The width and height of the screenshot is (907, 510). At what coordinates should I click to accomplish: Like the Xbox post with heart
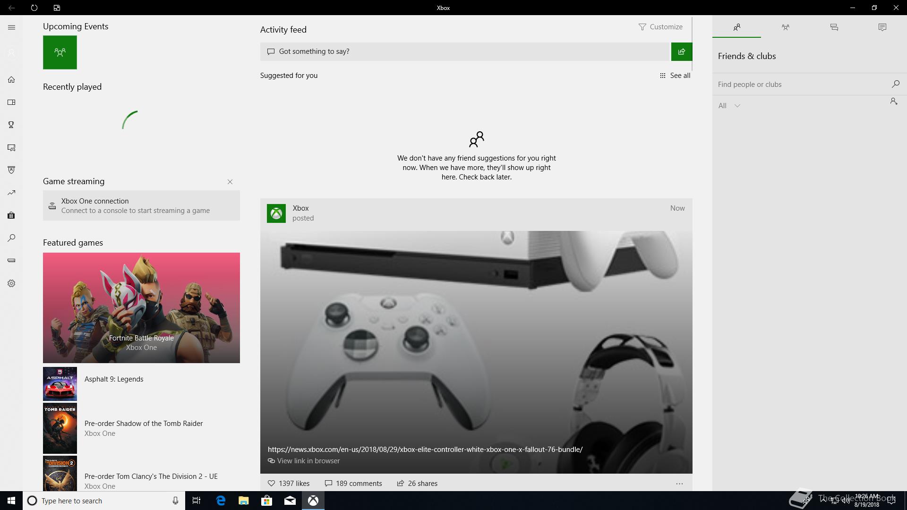[x=271, y=483]
